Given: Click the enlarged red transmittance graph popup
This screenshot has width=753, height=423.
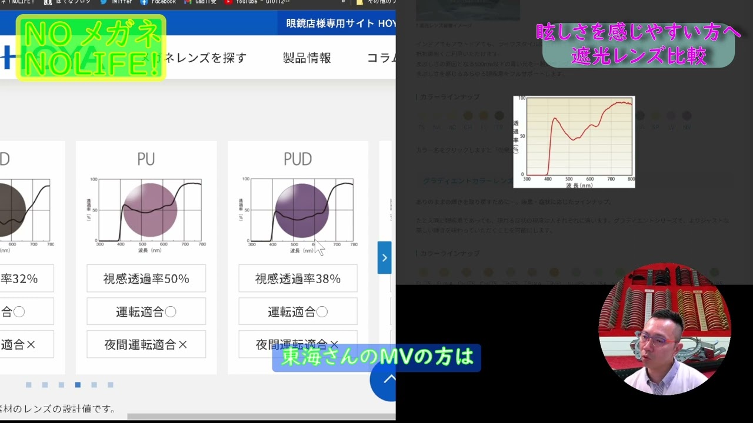Looking at the screenshot, I should pyautogui.click(x=574, y=142).
